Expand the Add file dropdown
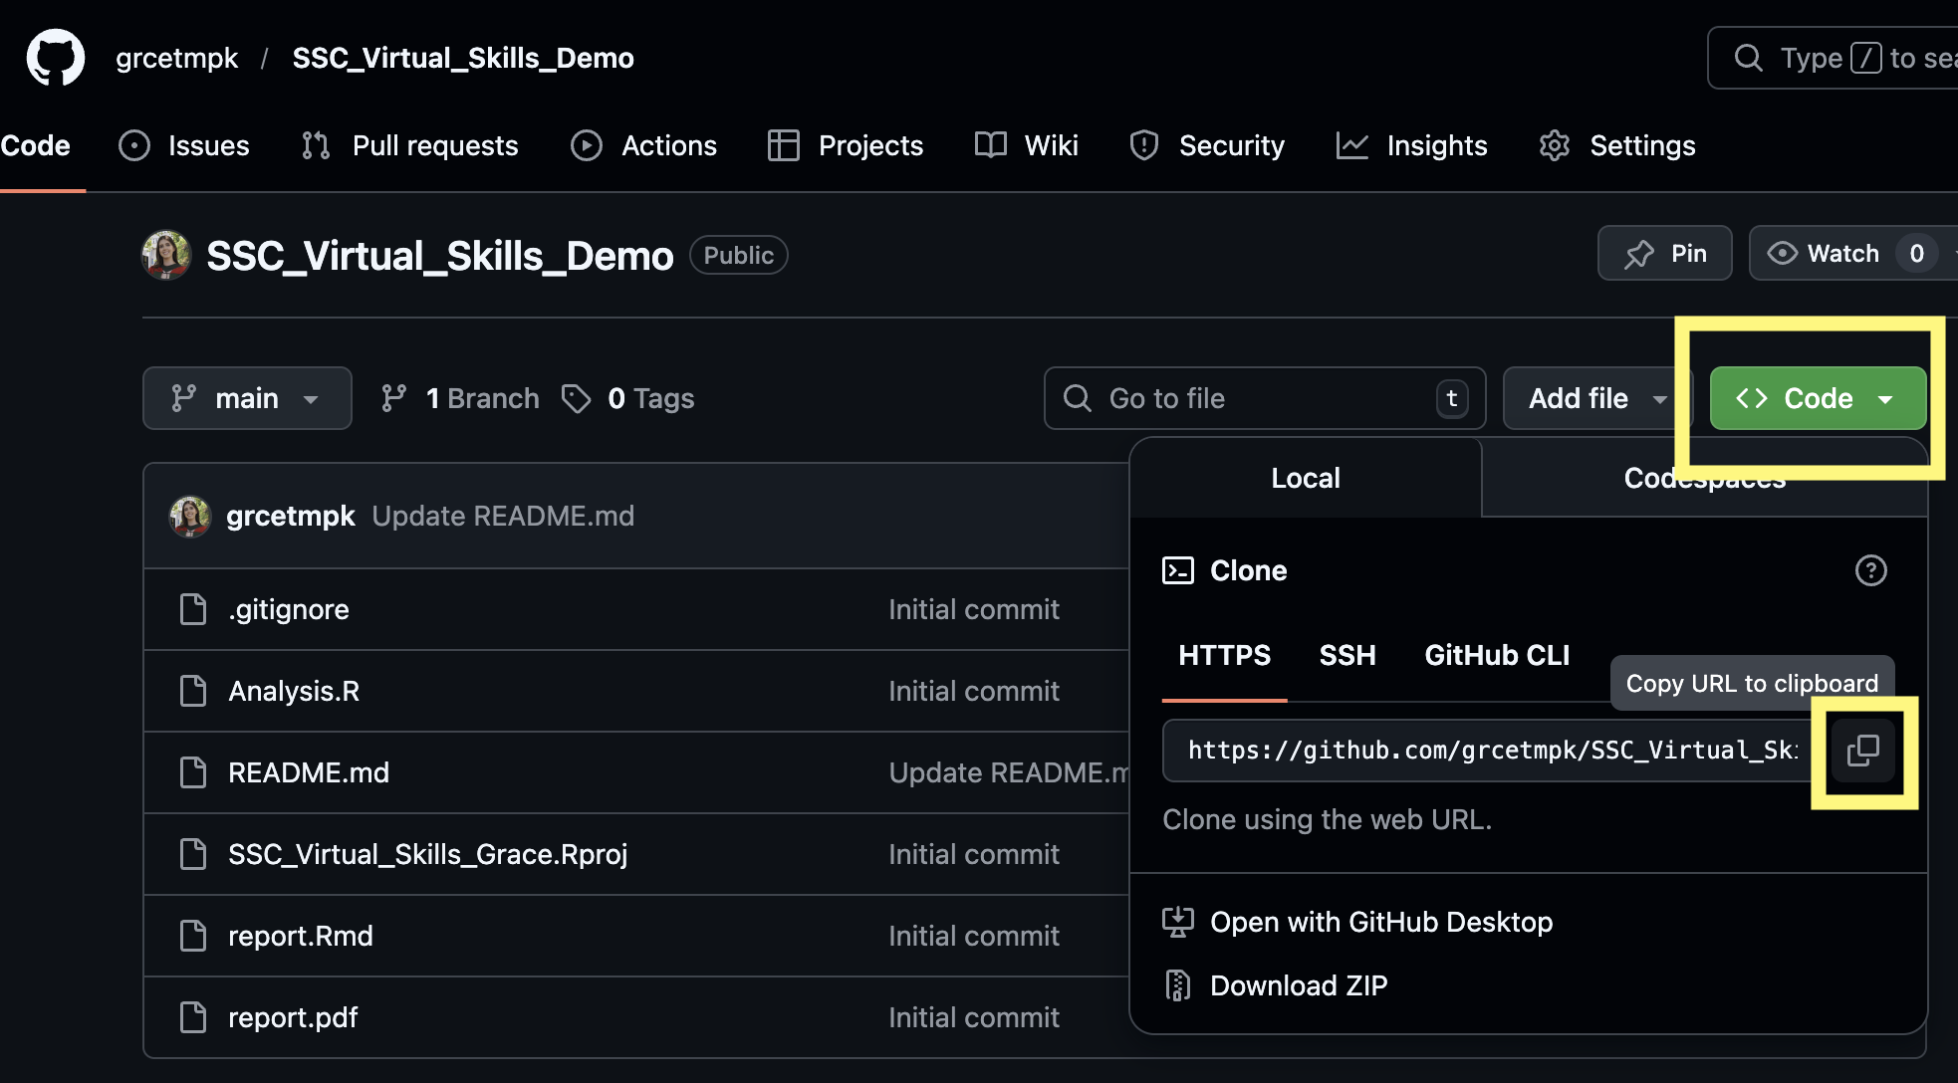This screenshot has height=1083, width=1958. (1595, 398)
